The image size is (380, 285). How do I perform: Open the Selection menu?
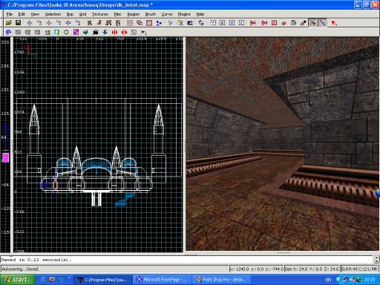[53, 14]
